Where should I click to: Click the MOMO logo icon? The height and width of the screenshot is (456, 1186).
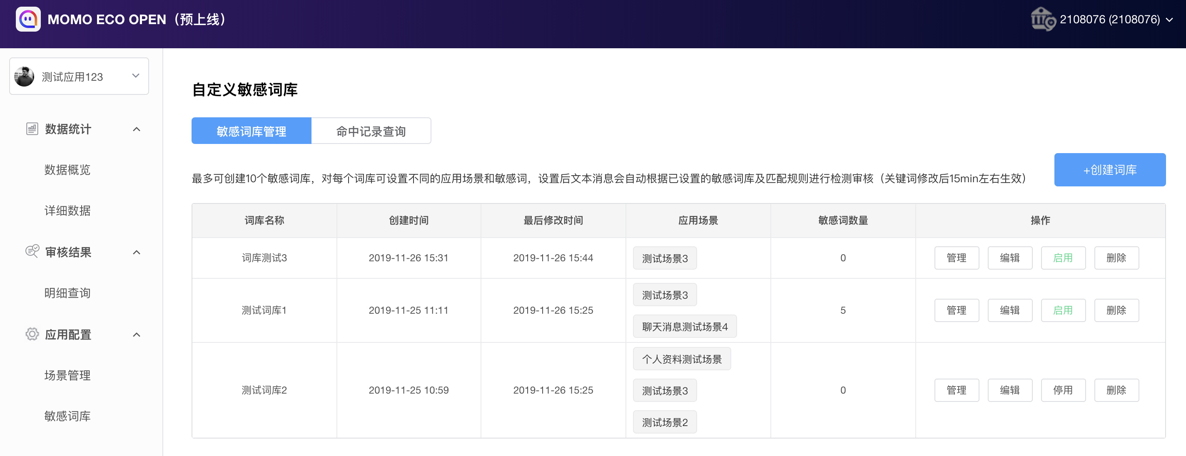(x=28, y=19)
